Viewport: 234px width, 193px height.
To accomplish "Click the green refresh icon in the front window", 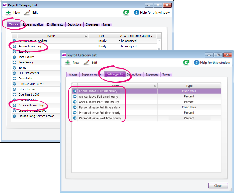I will (186, 63).
